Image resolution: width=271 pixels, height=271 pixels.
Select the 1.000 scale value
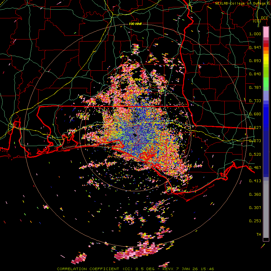click(x=255, y=34)
